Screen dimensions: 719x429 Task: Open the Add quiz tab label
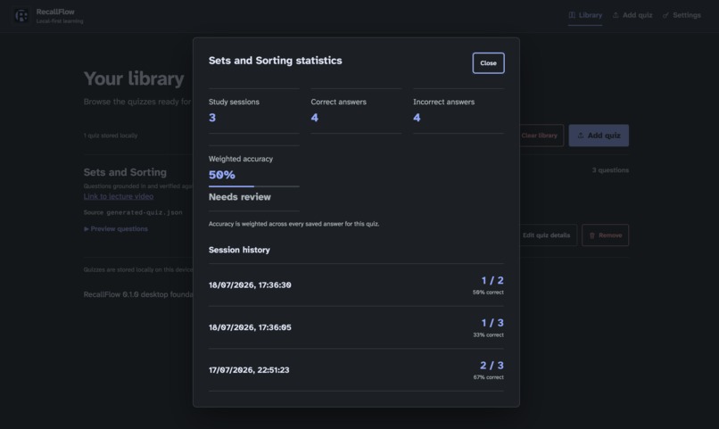click(638, 15)
